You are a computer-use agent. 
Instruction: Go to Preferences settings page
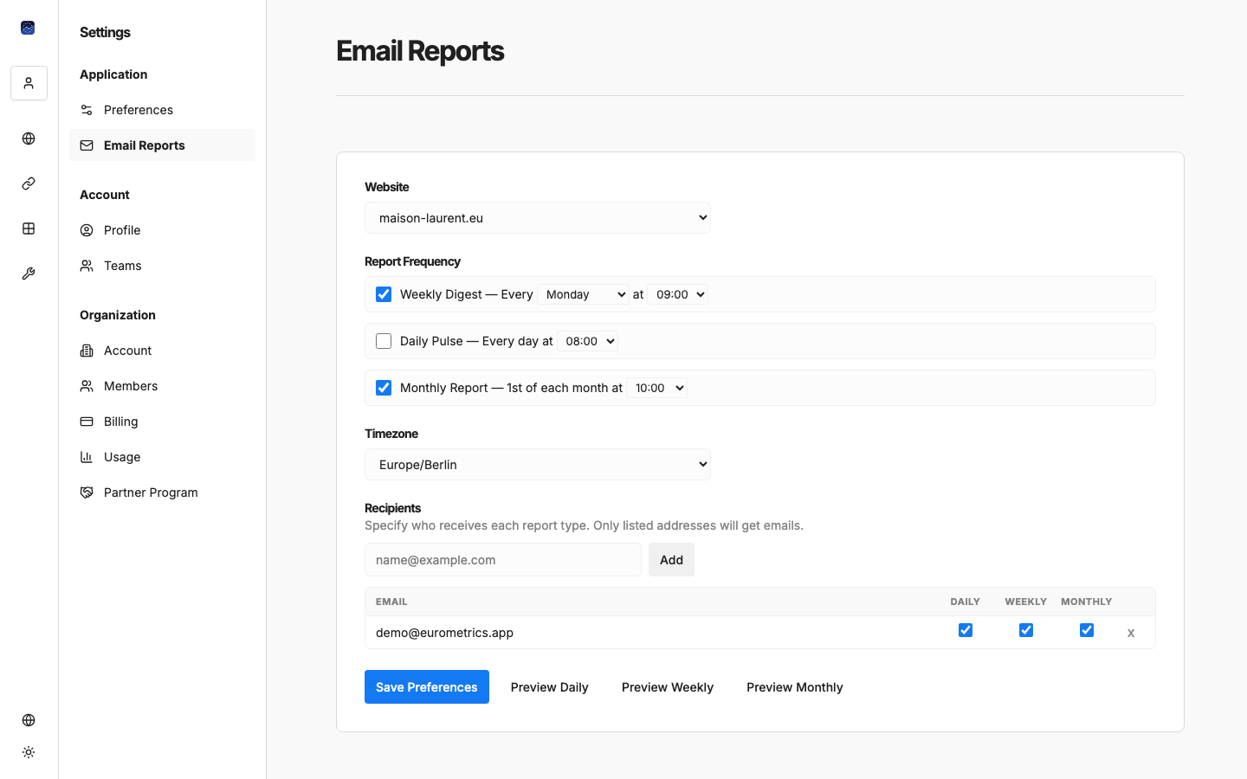(x=162, y=110)
